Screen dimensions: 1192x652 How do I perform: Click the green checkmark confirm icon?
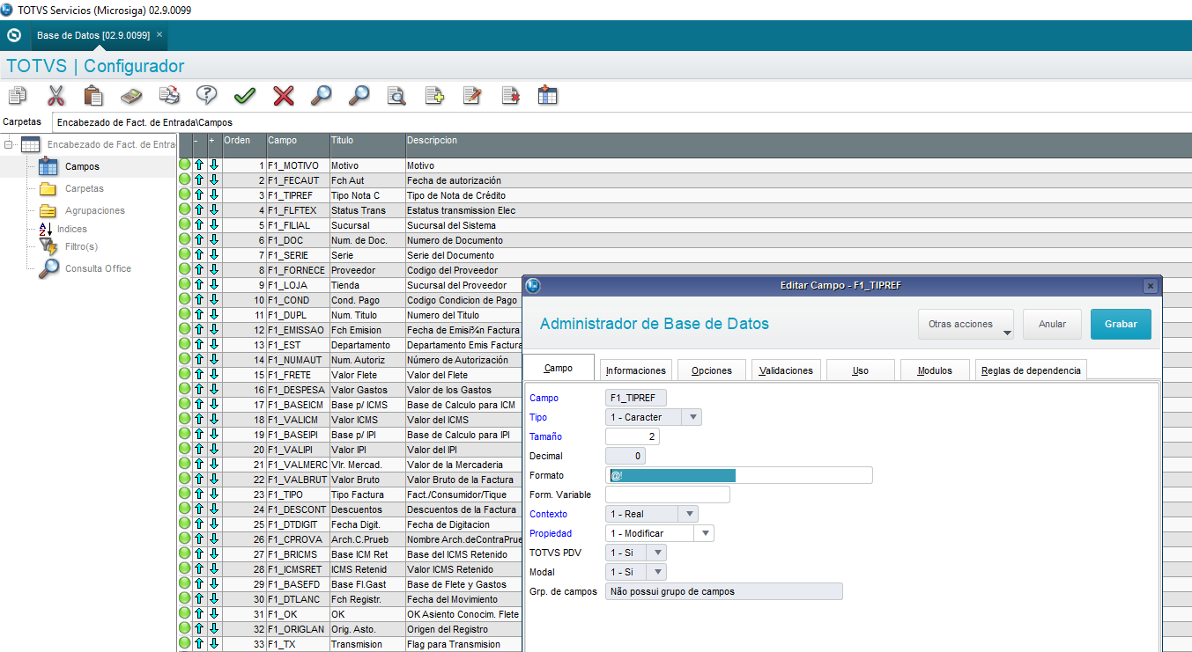click(245, 95)
